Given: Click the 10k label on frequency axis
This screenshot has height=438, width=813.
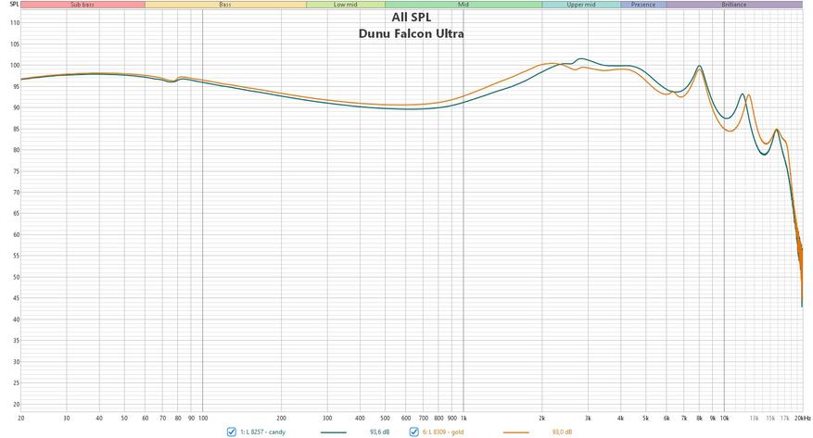Looking at the screenshot, I should [724, 418].
